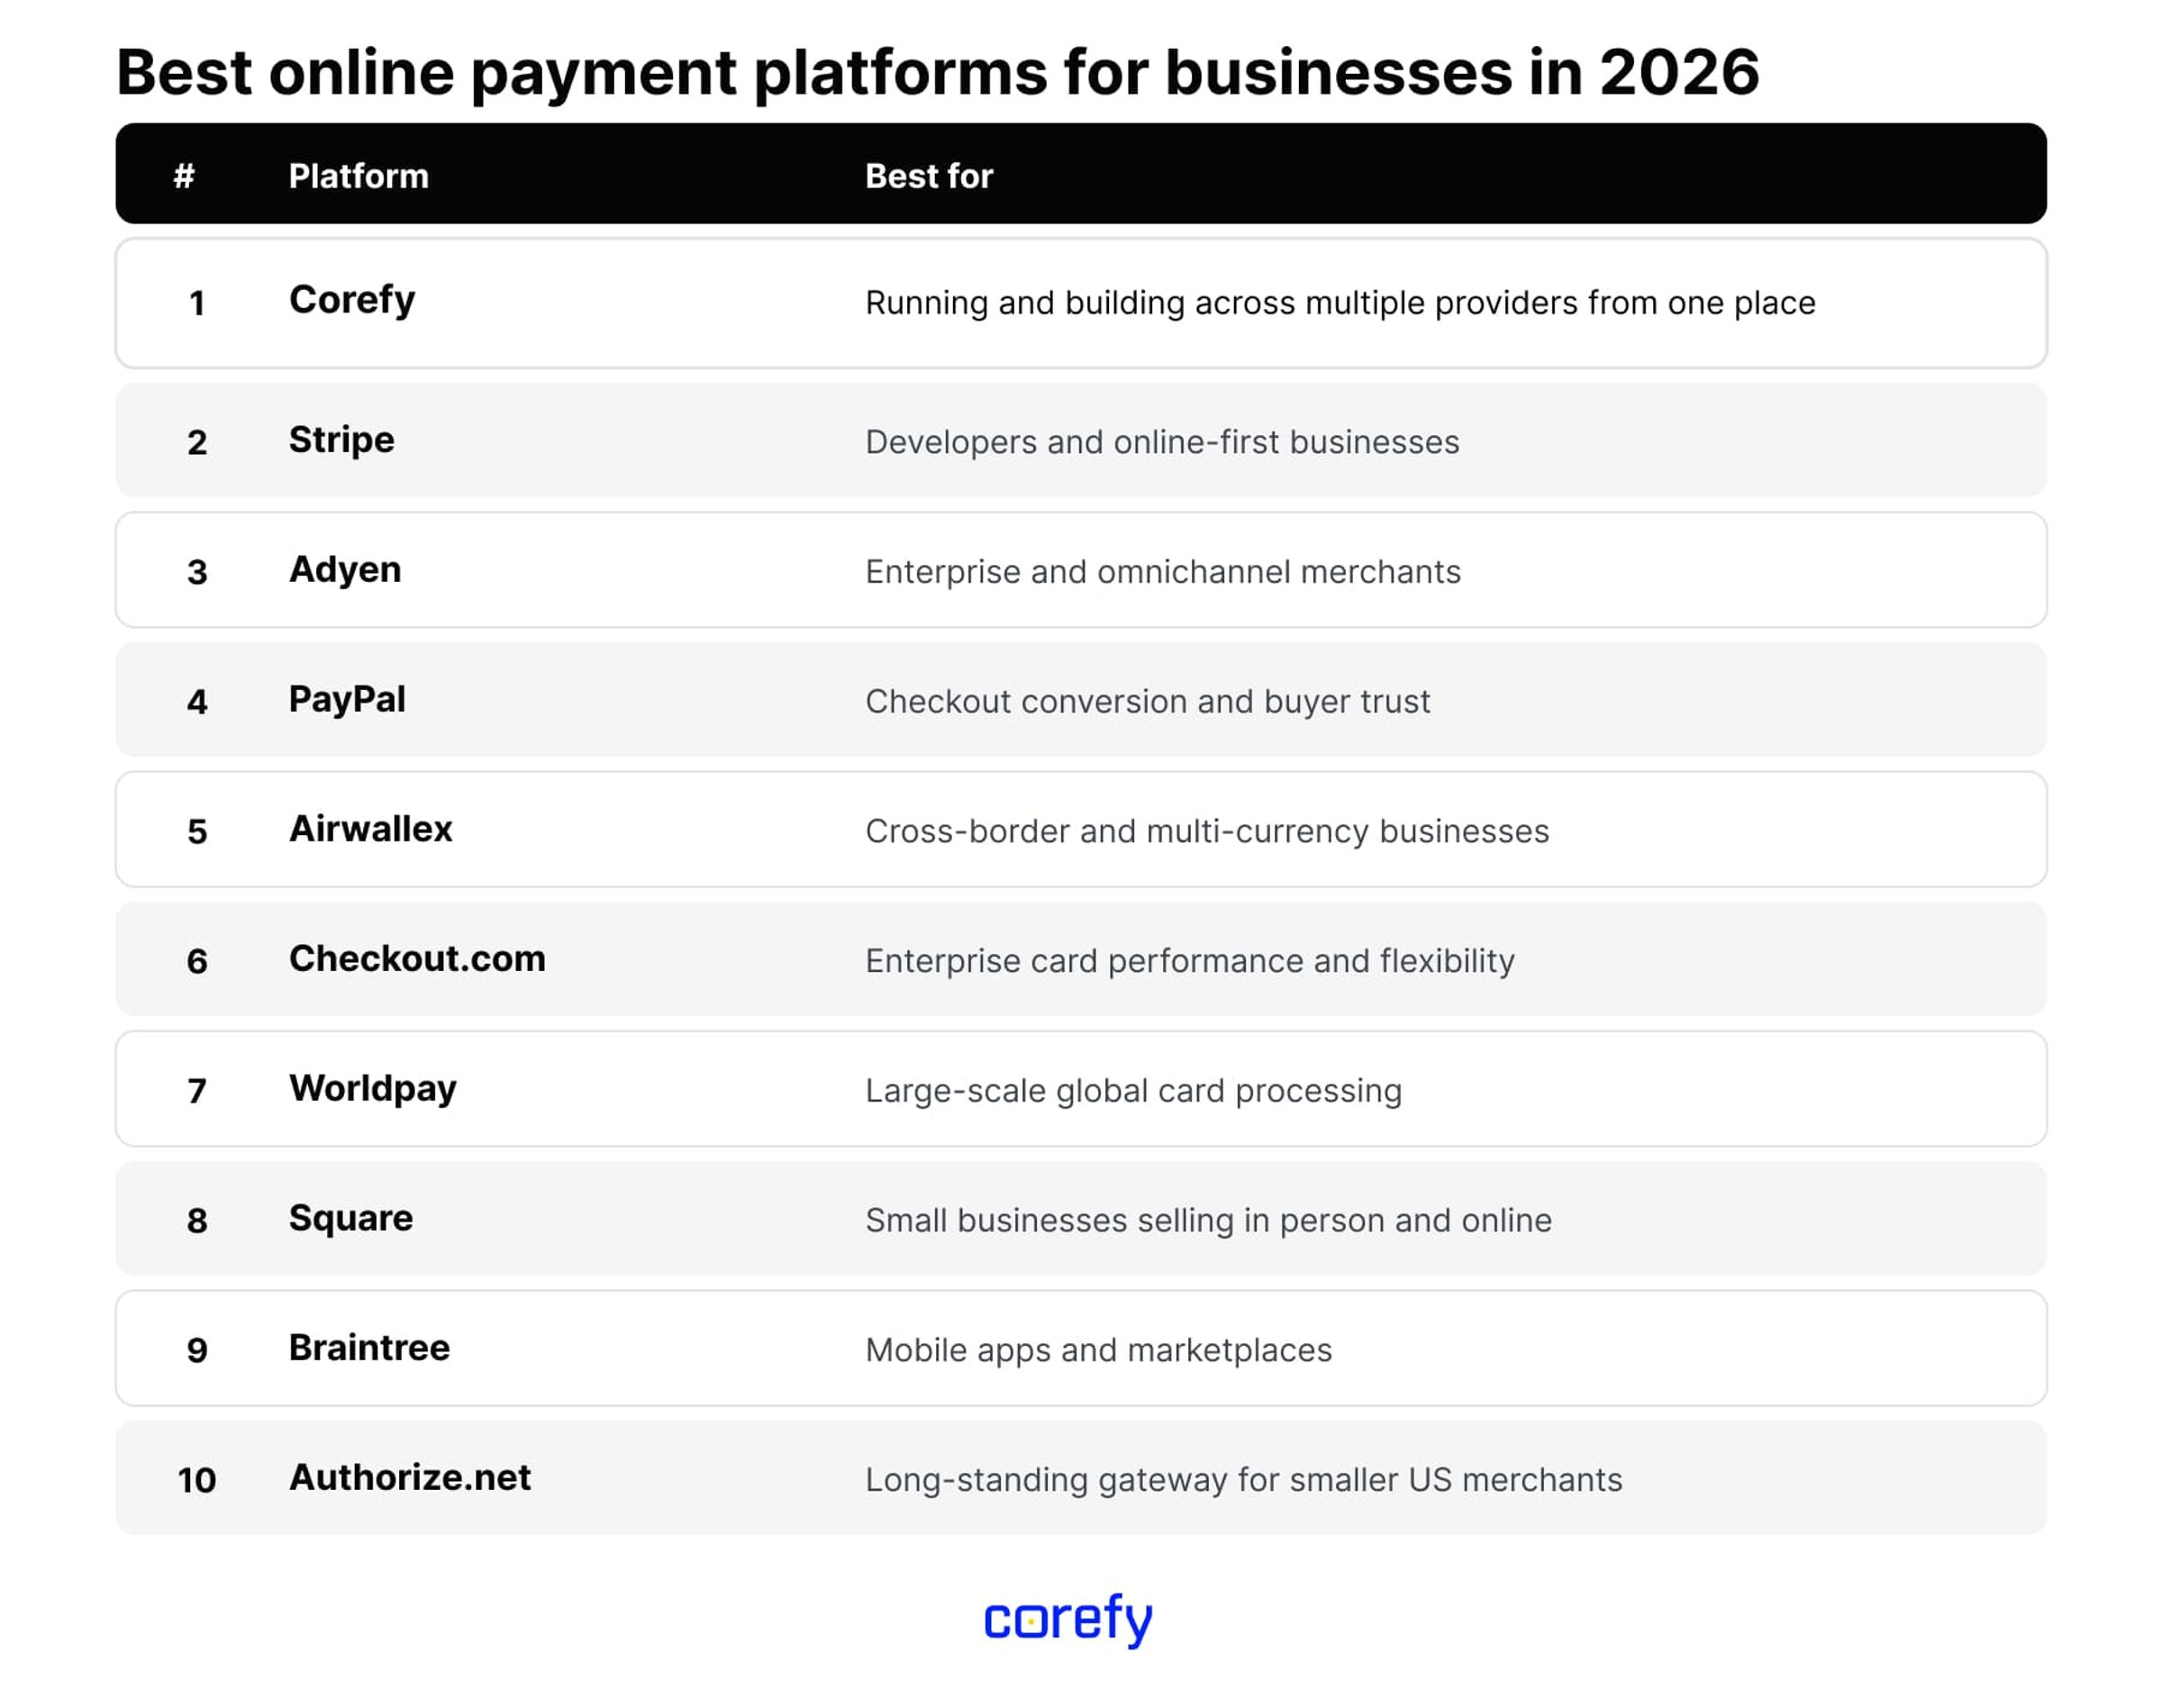The width and height of the screenshot is (2162, 1708).
Task: Select the 'Stripe' platform name
Action: pyautogui.click(x=342, y=441)
